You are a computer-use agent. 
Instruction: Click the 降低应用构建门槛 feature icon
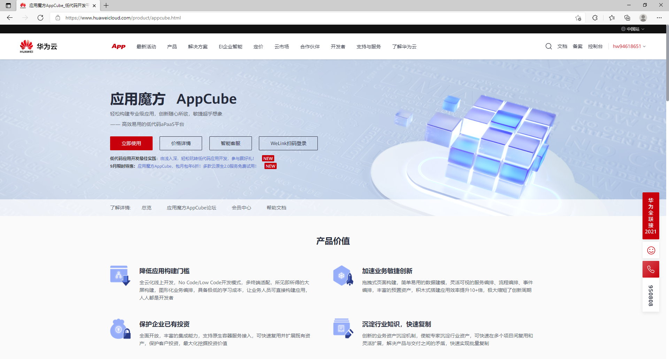coord(120,276)
